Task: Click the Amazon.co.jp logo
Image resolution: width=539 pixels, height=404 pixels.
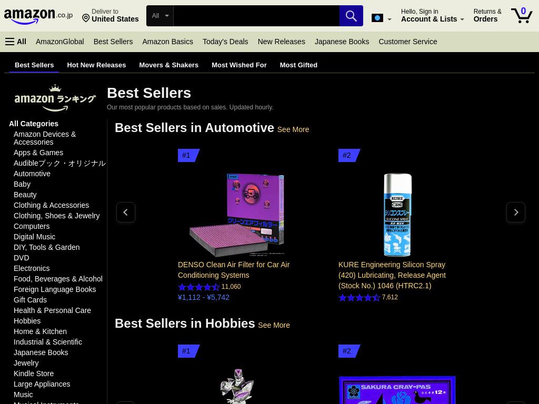Action: tap(38, 16)
